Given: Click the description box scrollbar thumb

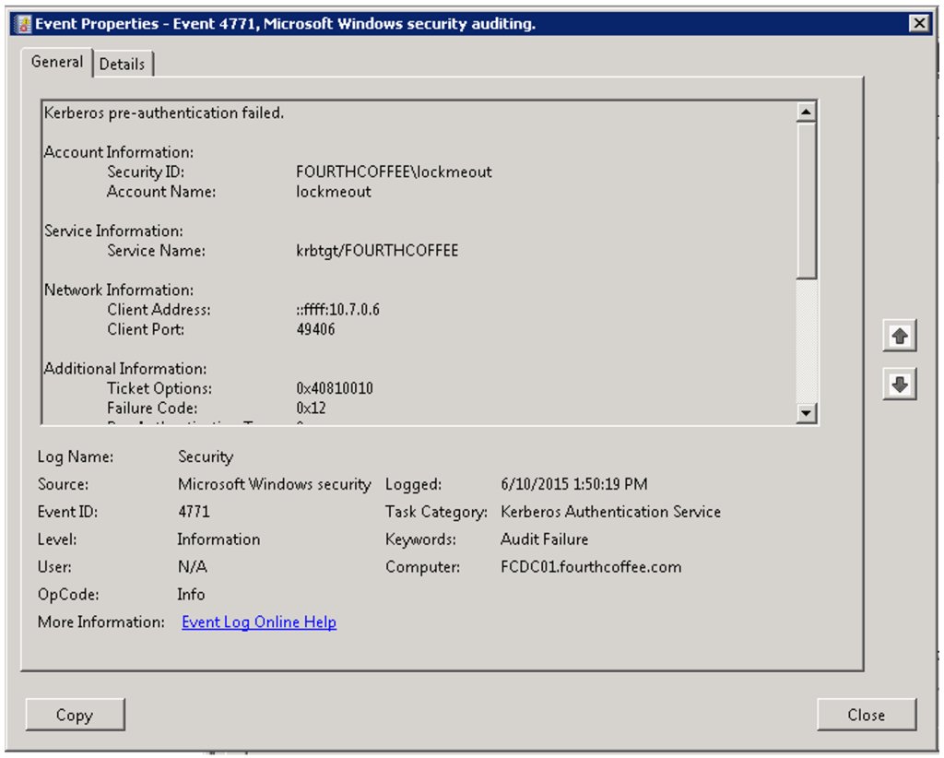Looking at the screenshot, I should click(807, 198).
